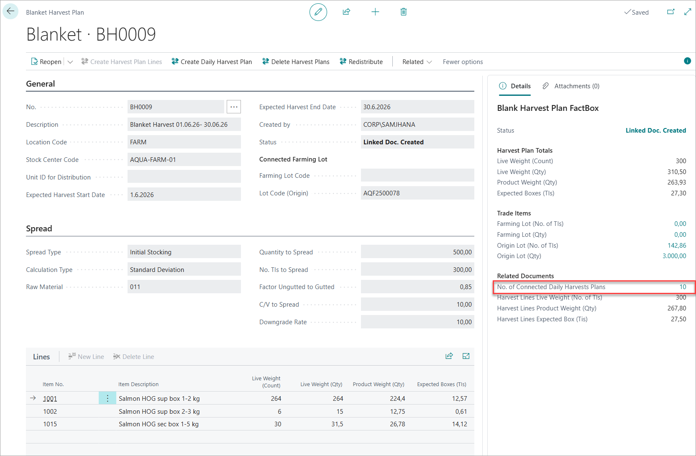Click item number 1001 cell
The width and height of the screenshot is (696, 456).
coord(50,399)
